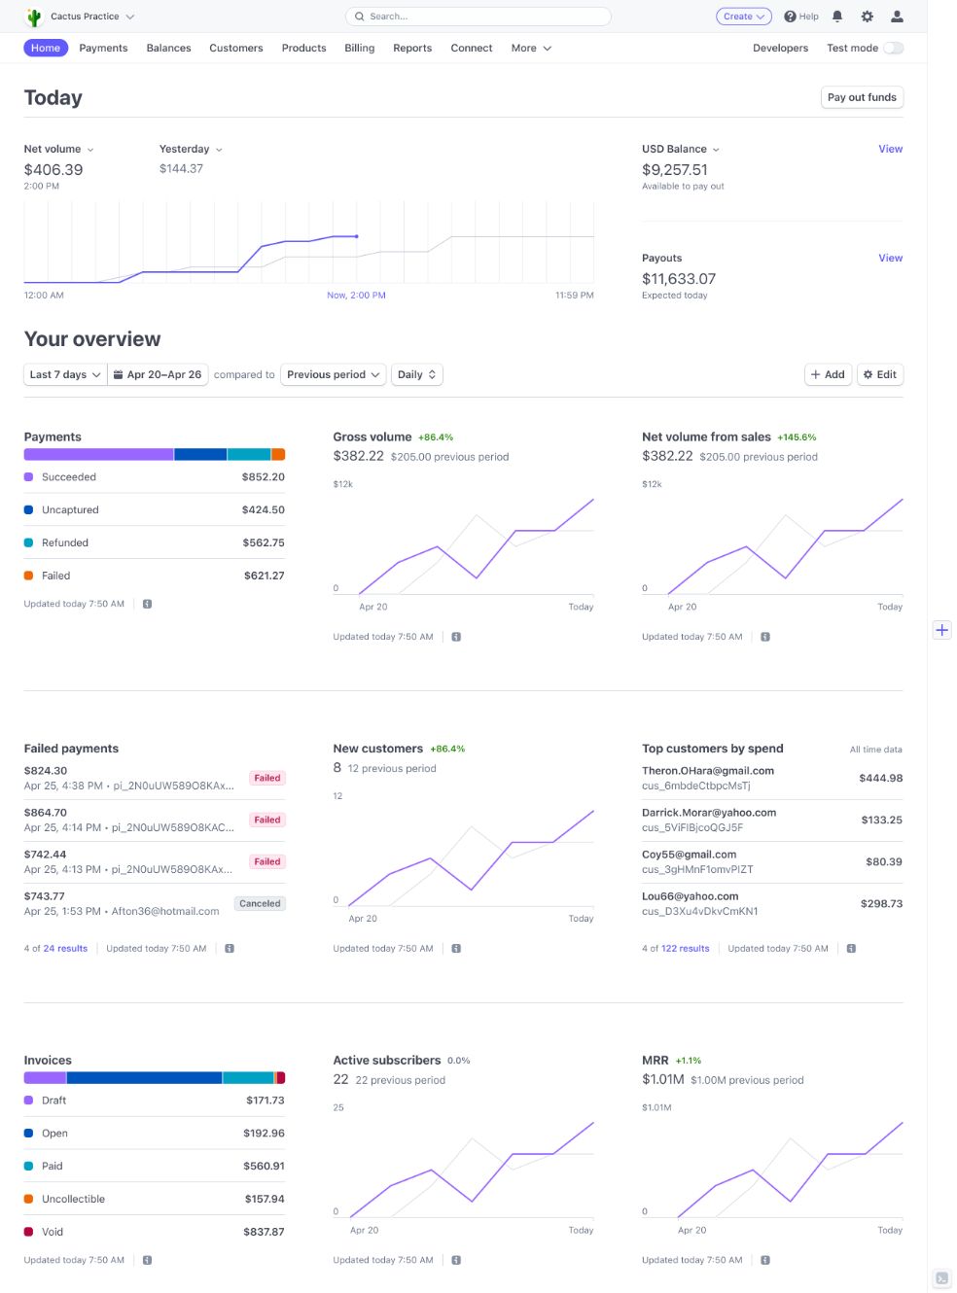Open the Create dropdown button
The width and height of the screenshot is (957, 1293).
(x=744, y=17)
